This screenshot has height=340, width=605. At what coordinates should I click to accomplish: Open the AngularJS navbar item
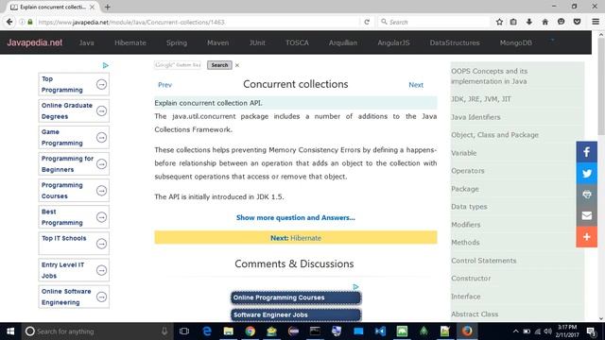tap(393, 42)
